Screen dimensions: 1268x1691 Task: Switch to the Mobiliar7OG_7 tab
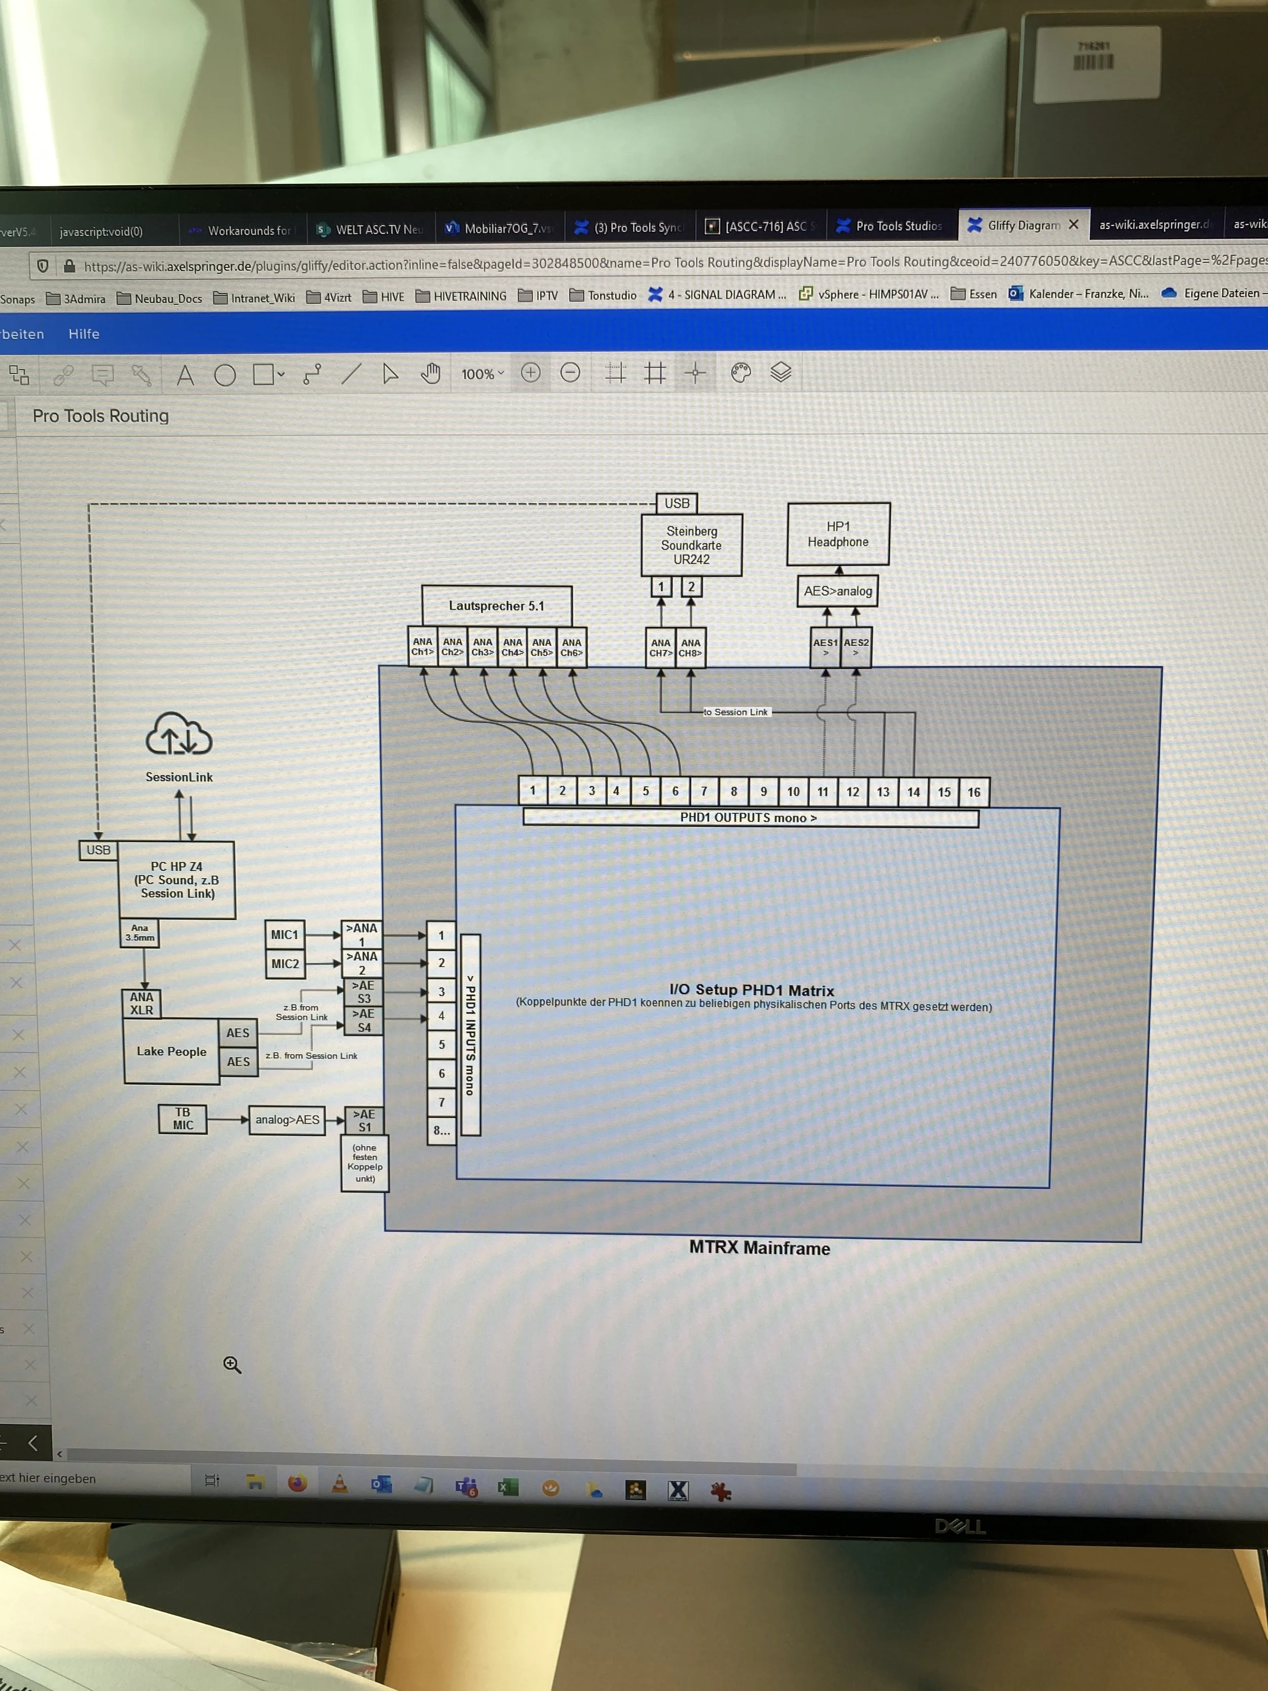pyautogui.click(x=502, y=228)
